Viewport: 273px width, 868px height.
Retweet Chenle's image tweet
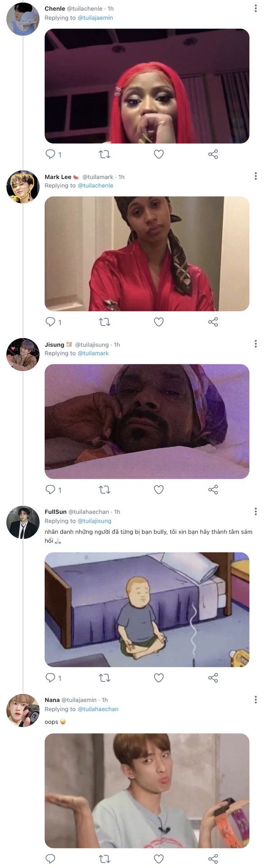[104, 154]
